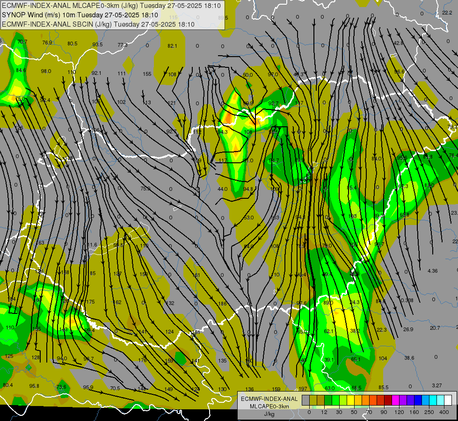Click the map value 82.1
Viewport: 458px width, 421px height.
coord(172,46)
